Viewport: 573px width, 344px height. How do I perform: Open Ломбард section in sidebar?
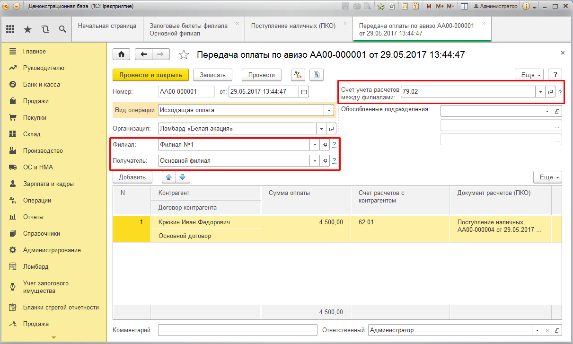pos(36,266)
